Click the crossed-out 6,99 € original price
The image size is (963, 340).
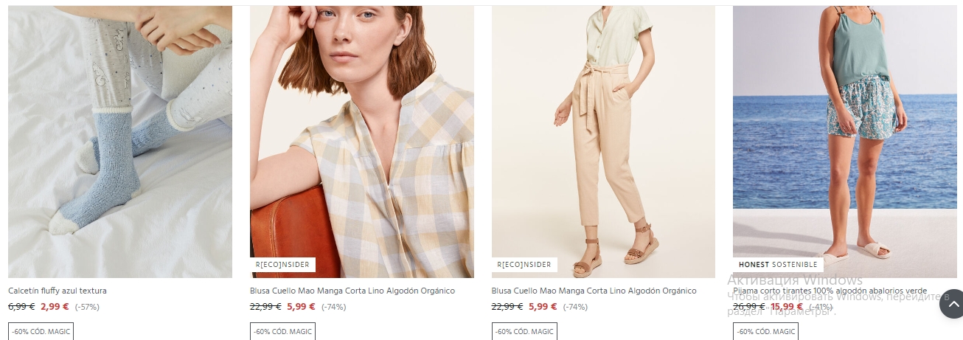pos(21,307)
